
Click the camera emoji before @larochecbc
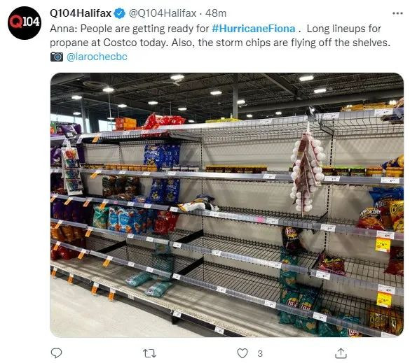coord(57,57)
